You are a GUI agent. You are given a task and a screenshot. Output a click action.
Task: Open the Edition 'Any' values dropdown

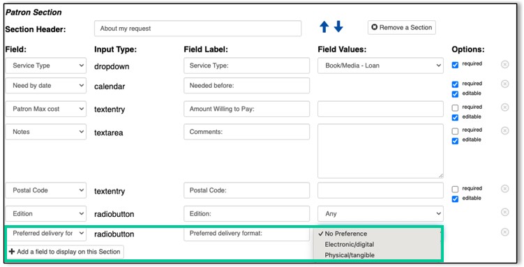coord(380,213)
